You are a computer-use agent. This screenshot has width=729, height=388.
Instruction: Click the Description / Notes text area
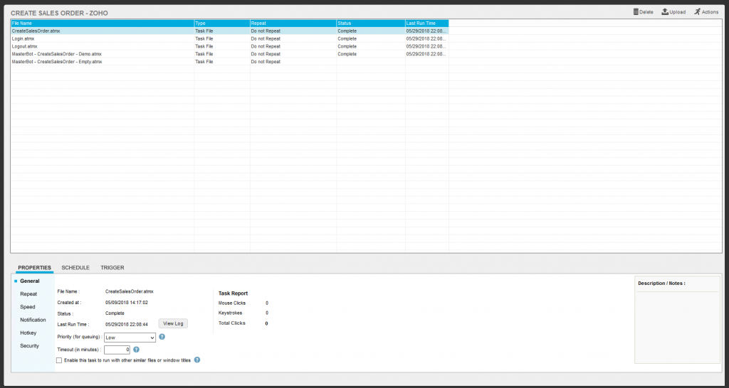pos(678,327)
